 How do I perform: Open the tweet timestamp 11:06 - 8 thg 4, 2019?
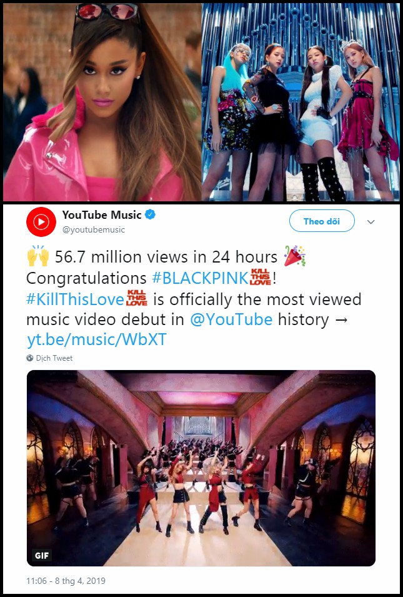click(66, 581)
